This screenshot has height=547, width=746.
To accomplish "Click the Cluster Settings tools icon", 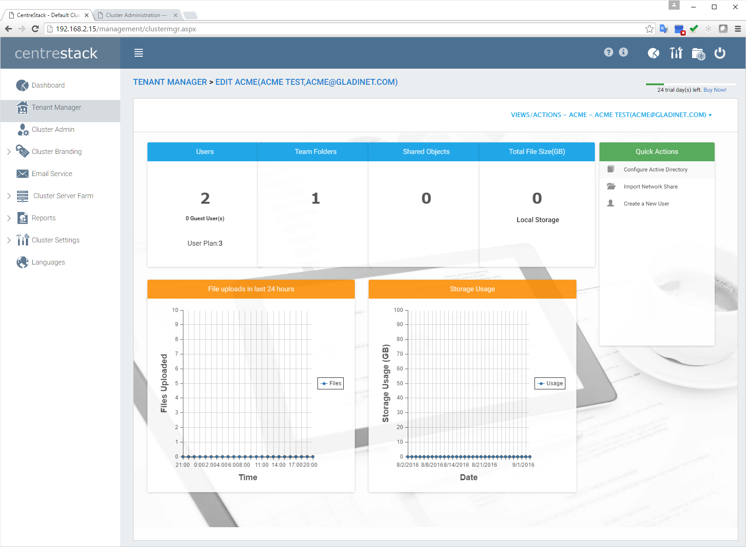I will [x=23, y=240].
